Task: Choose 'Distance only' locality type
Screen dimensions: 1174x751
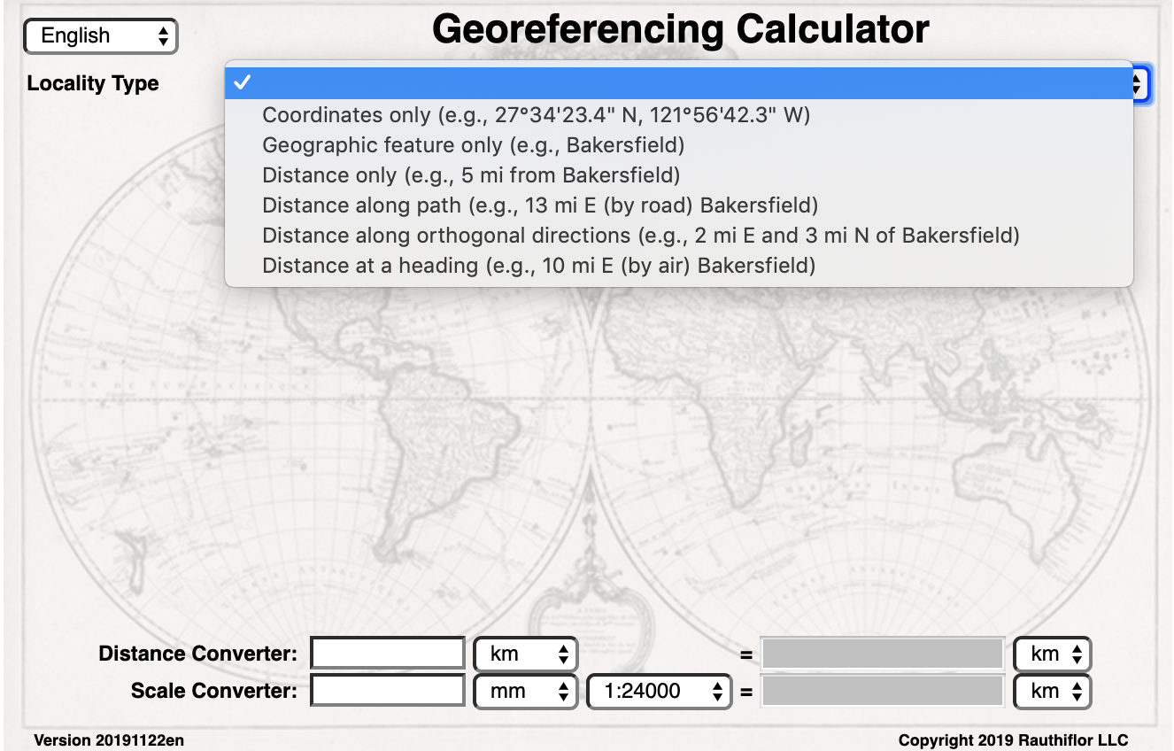Action: click(679, 174)
